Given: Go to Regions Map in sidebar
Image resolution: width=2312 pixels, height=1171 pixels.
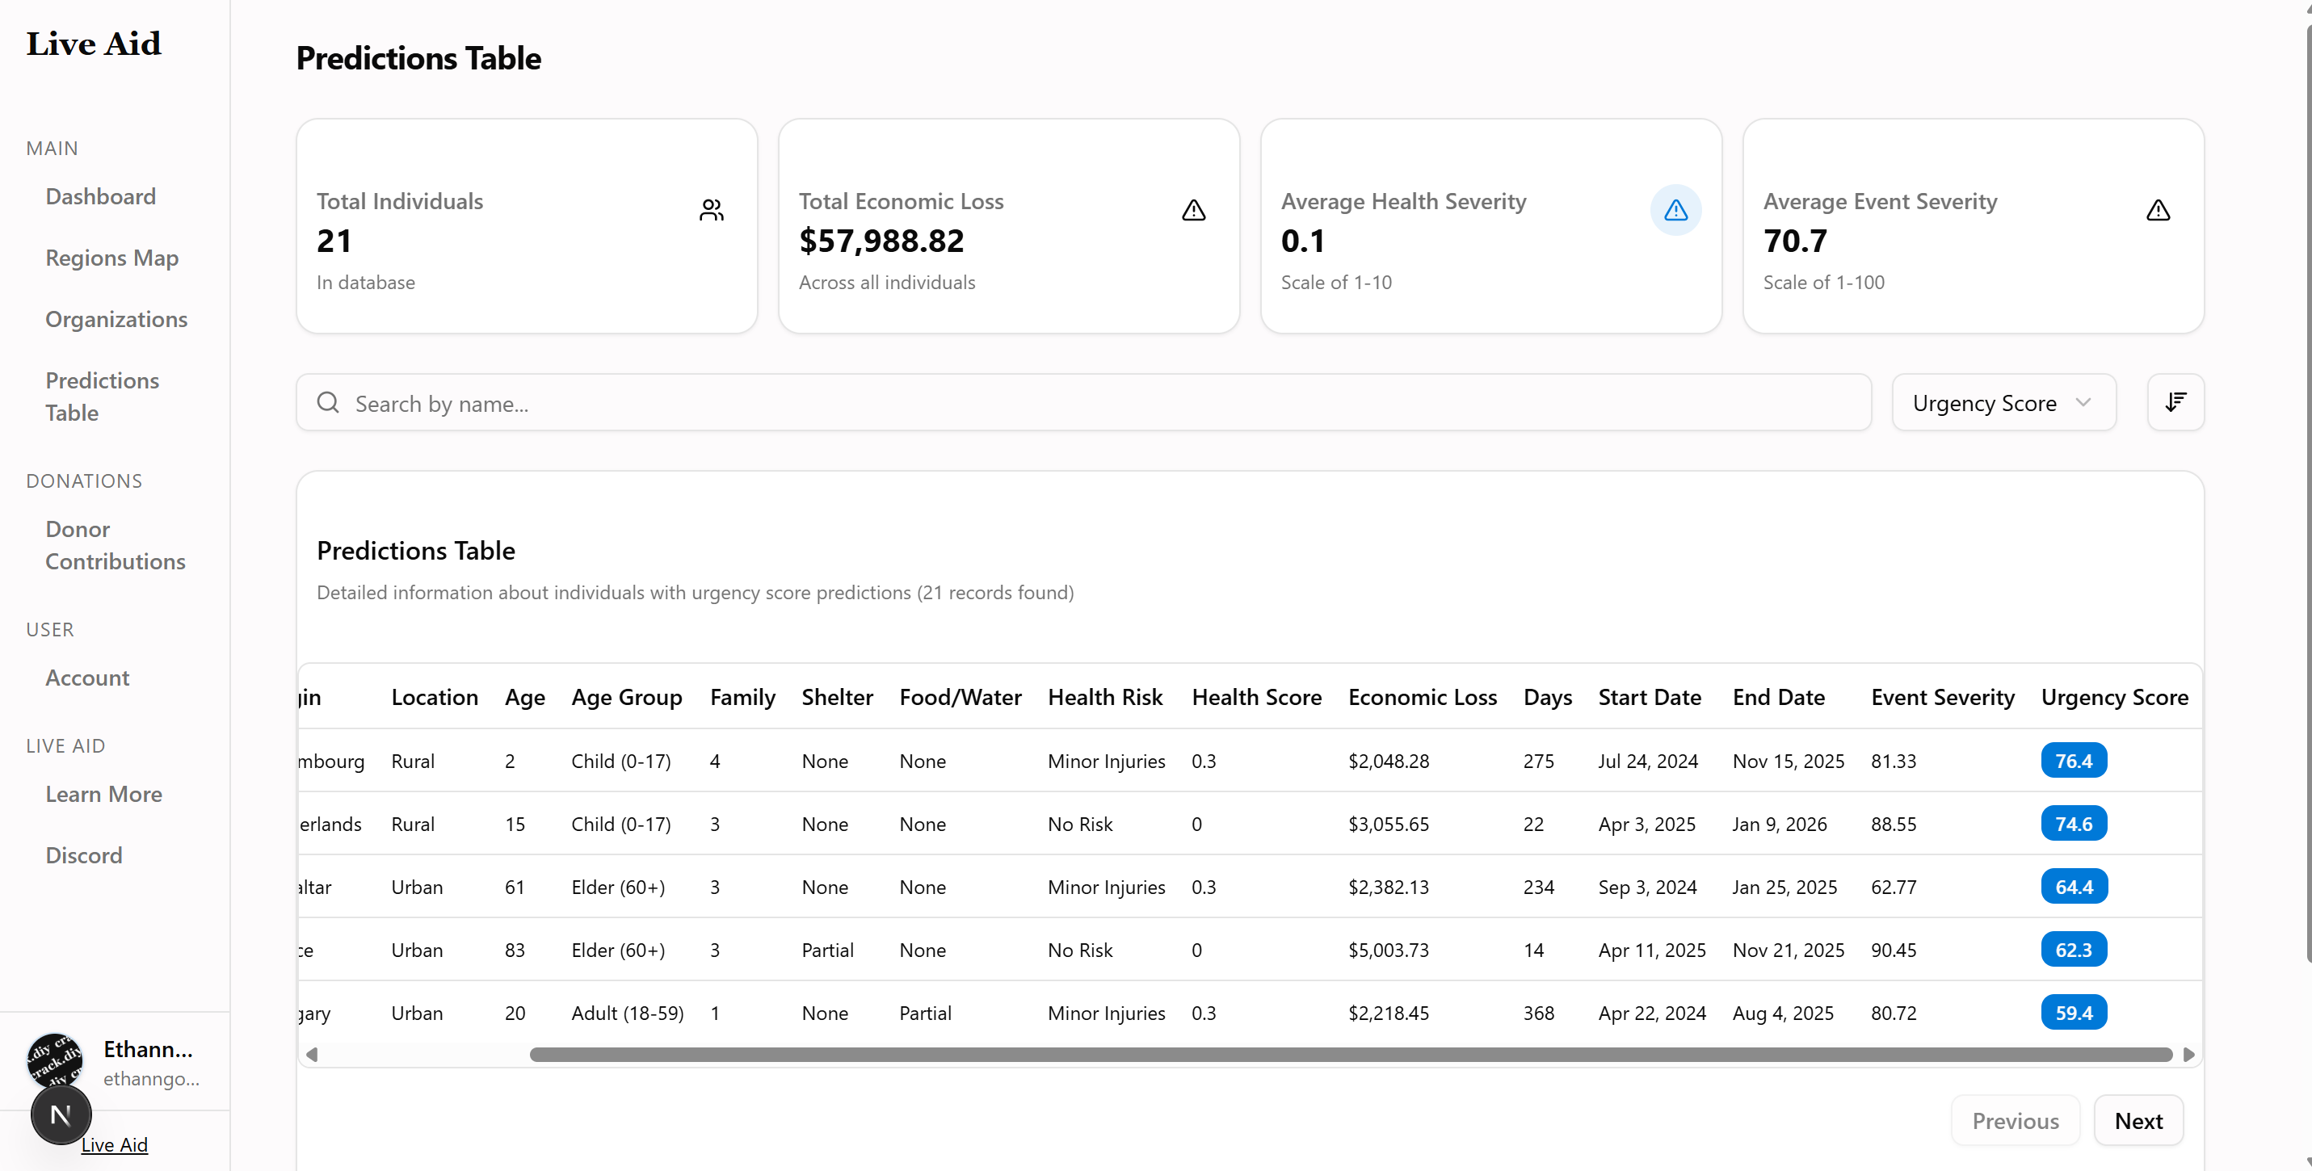Looking at the screenshot, I should click(x=112, y=258).
